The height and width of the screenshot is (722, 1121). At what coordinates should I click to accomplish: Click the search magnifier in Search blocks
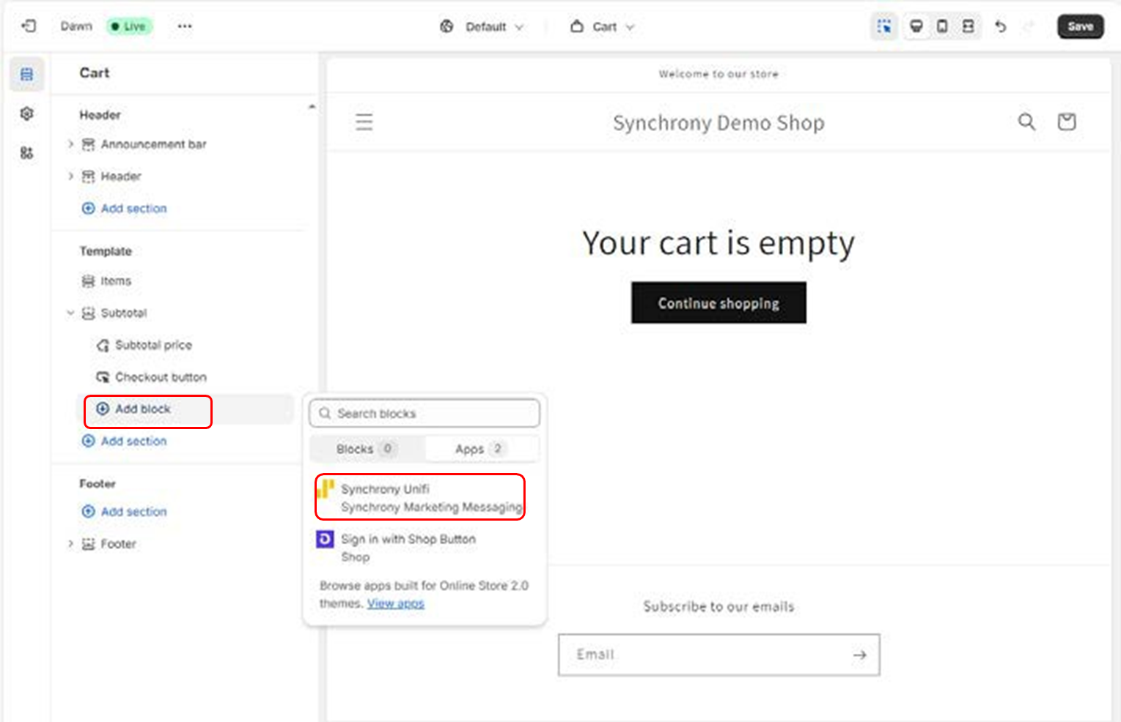tap(325, 414)
